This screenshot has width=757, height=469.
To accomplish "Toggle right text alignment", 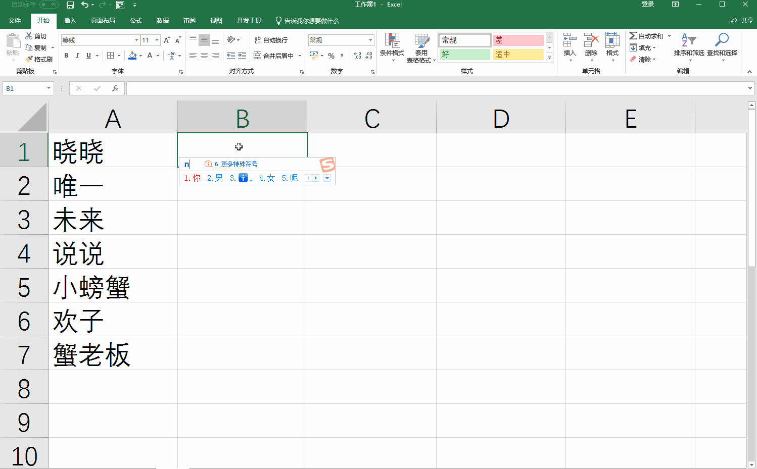I will [x=215, y=56].
